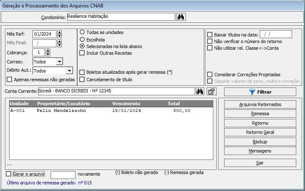Increase Cobrança number with up arrow
This screenshot has width=305, height=191.
(48, 51)
